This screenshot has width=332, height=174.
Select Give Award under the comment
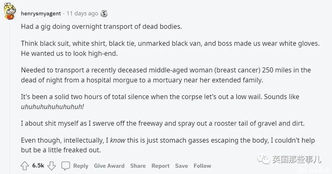[109, 166]
